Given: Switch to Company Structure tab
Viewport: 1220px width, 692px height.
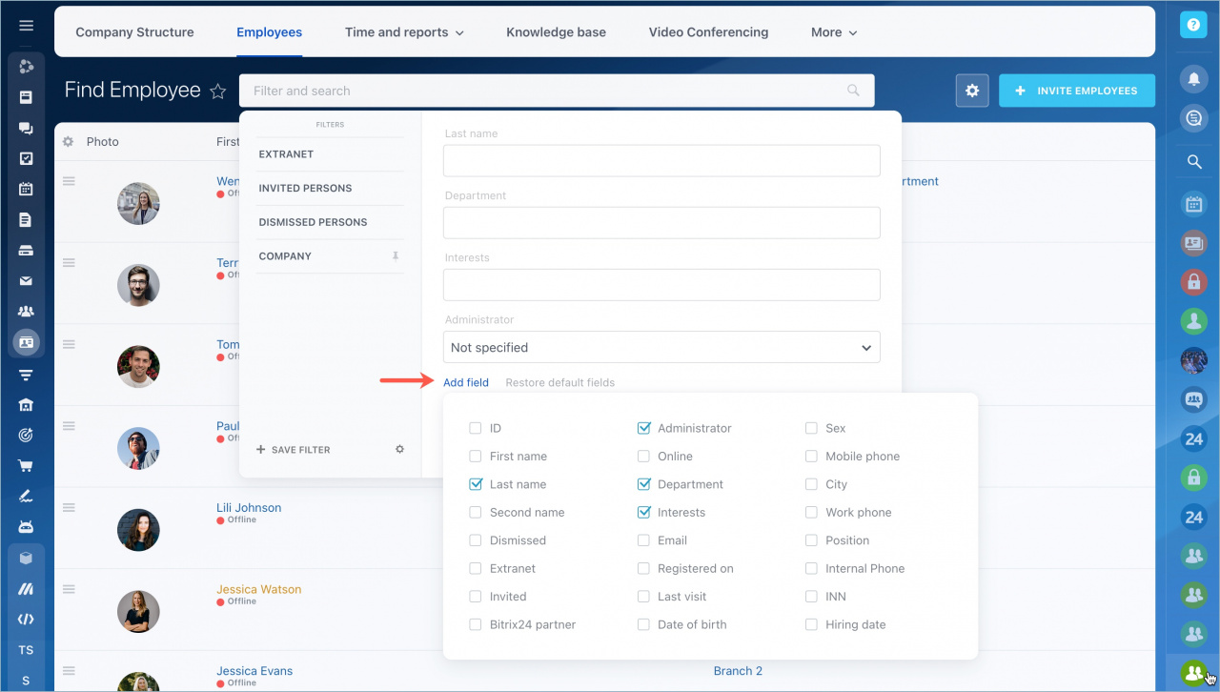Looking at the screenshot, I should pyautogui.click(x=134, y=32).
